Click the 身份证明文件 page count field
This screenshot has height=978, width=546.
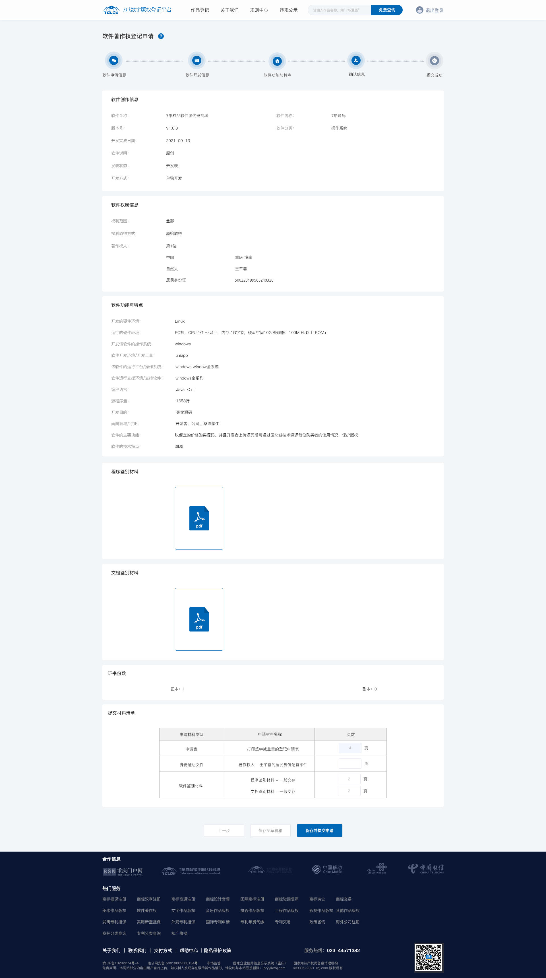click(349, 764)
